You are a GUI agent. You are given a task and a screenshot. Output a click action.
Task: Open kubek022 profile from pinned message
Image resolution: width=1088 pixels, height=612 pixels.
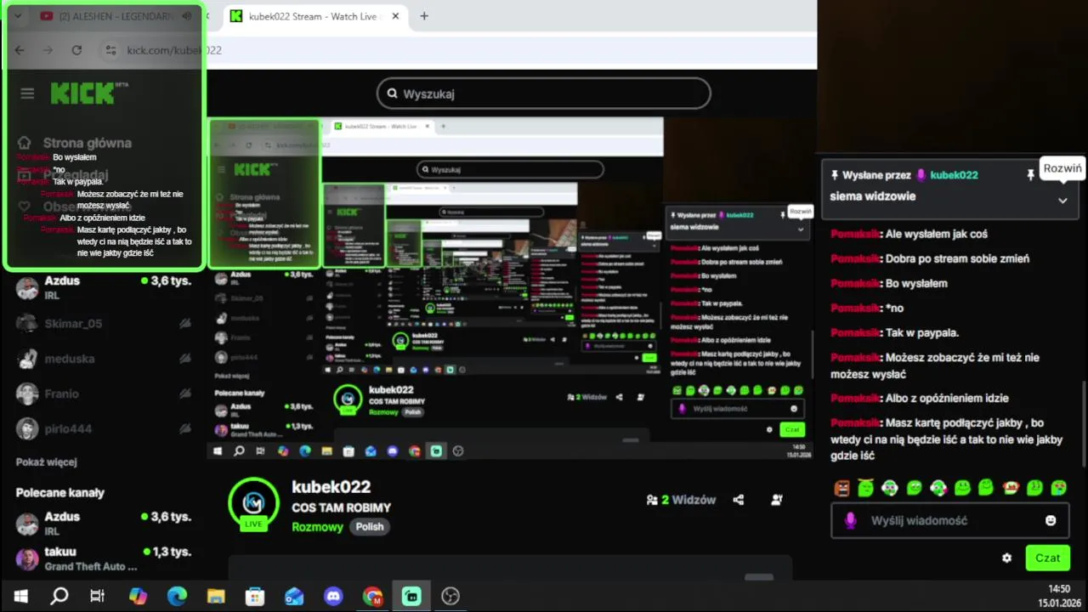point(954,175)
